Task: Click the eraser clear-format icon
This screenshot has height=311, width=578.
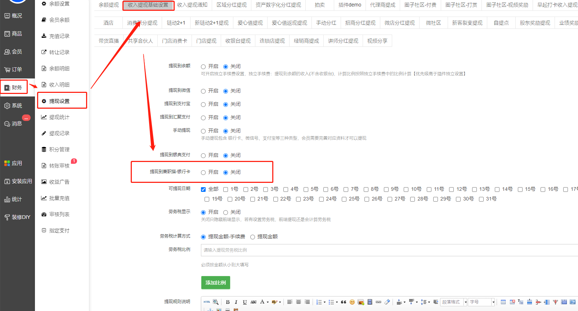Action: [387, 302]
